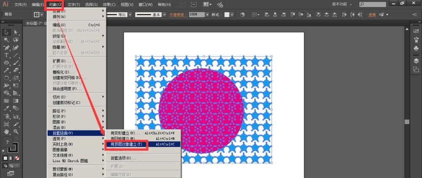Select the Ellipse tool
Viewport: 422px width, 178px height.
(x=6, y=63)
